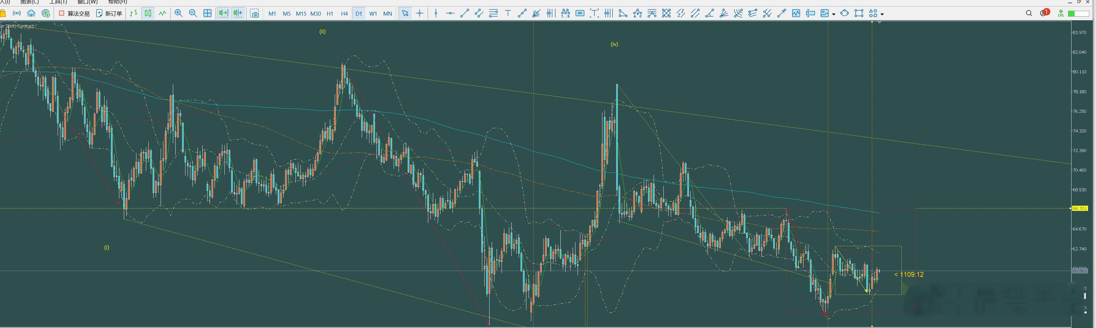Insert a chart object with wave-in-square icon

pyautogui.click(x=796, y=13)
